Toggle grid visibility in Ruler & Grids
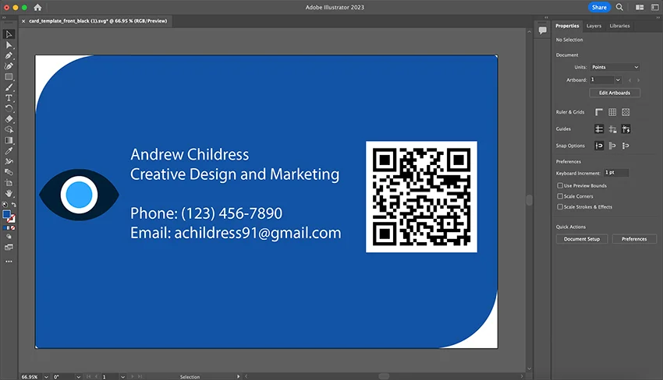 pos(612,112)
